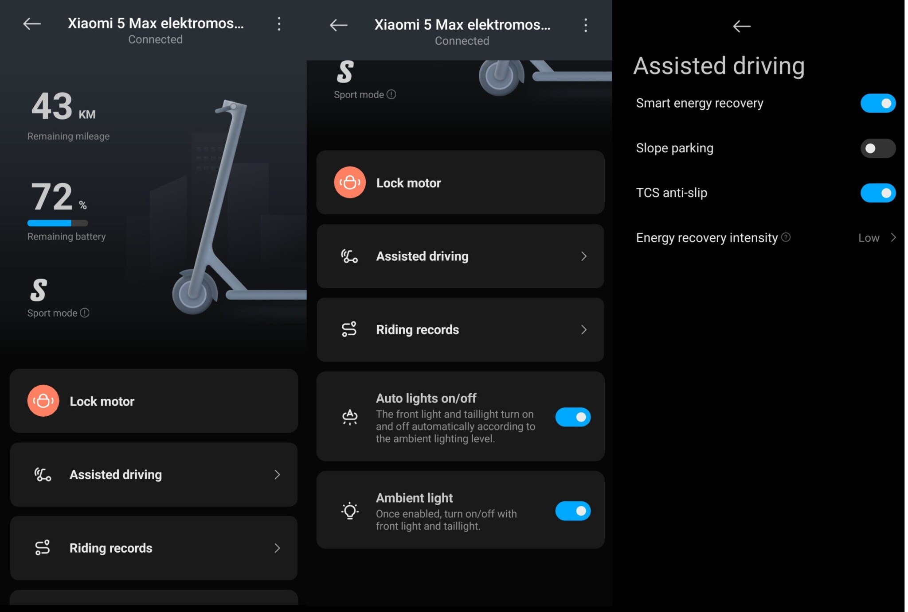Screen dimensions: 908x612
Task: Tap orange Lock motor icon on middle screen
Action: pos(350,182)
